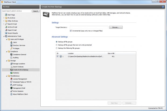The width and height of the screenshot is (167, 111).
Task: Click the Auditing icon
Action: 11,58
